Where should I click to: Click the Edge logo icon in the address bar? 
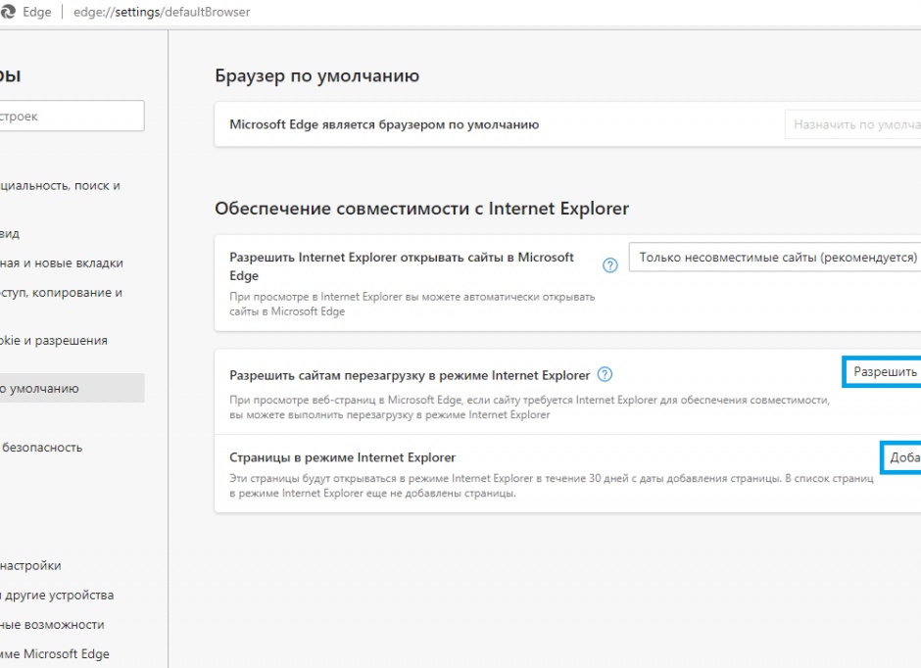(x=7, y=12)
